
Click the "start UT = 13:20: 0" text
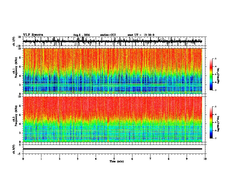click(141, 35)
